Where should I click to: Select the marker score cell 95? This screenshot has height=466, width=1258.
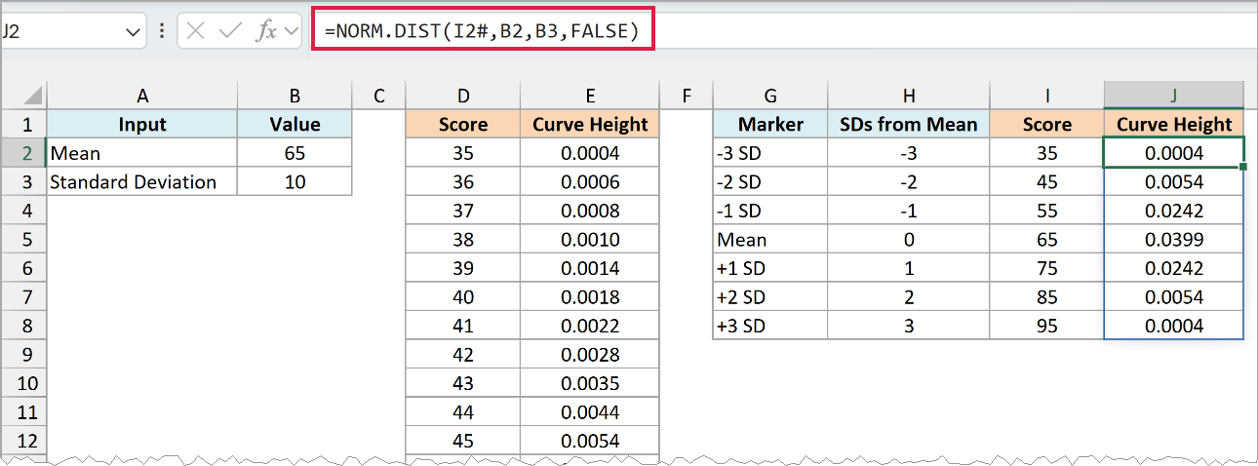point(1047,326)
